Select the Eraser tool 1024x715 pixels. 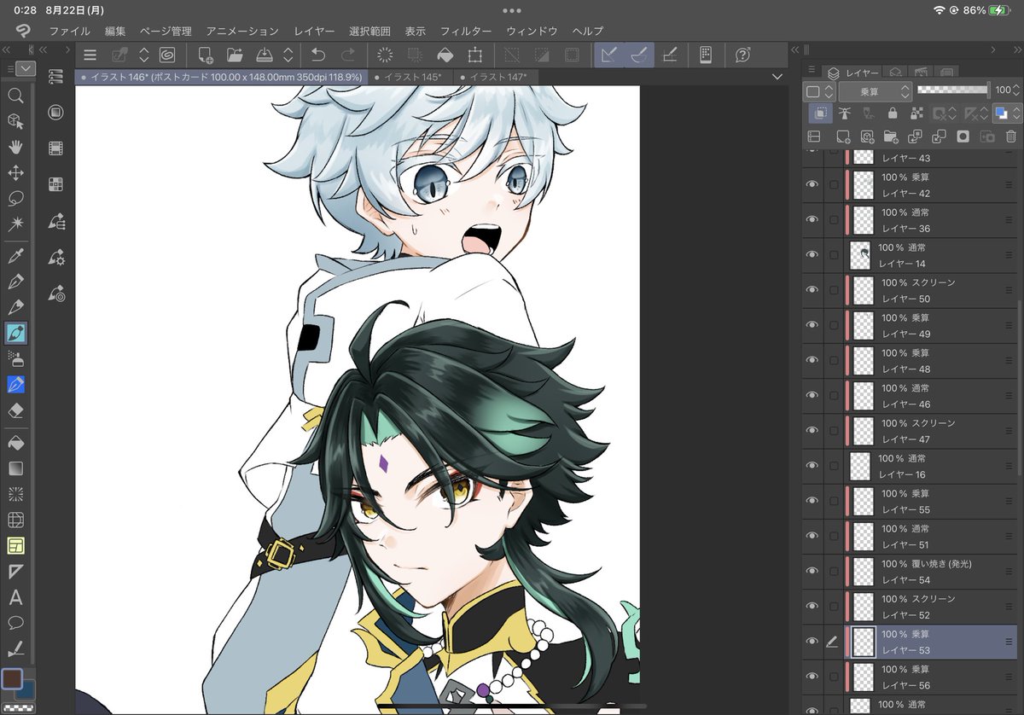15,410
